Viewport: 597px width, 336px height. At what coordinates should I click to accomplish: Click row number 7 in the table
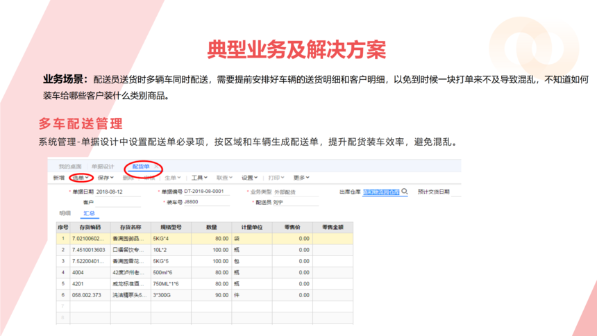click(62, 306)
